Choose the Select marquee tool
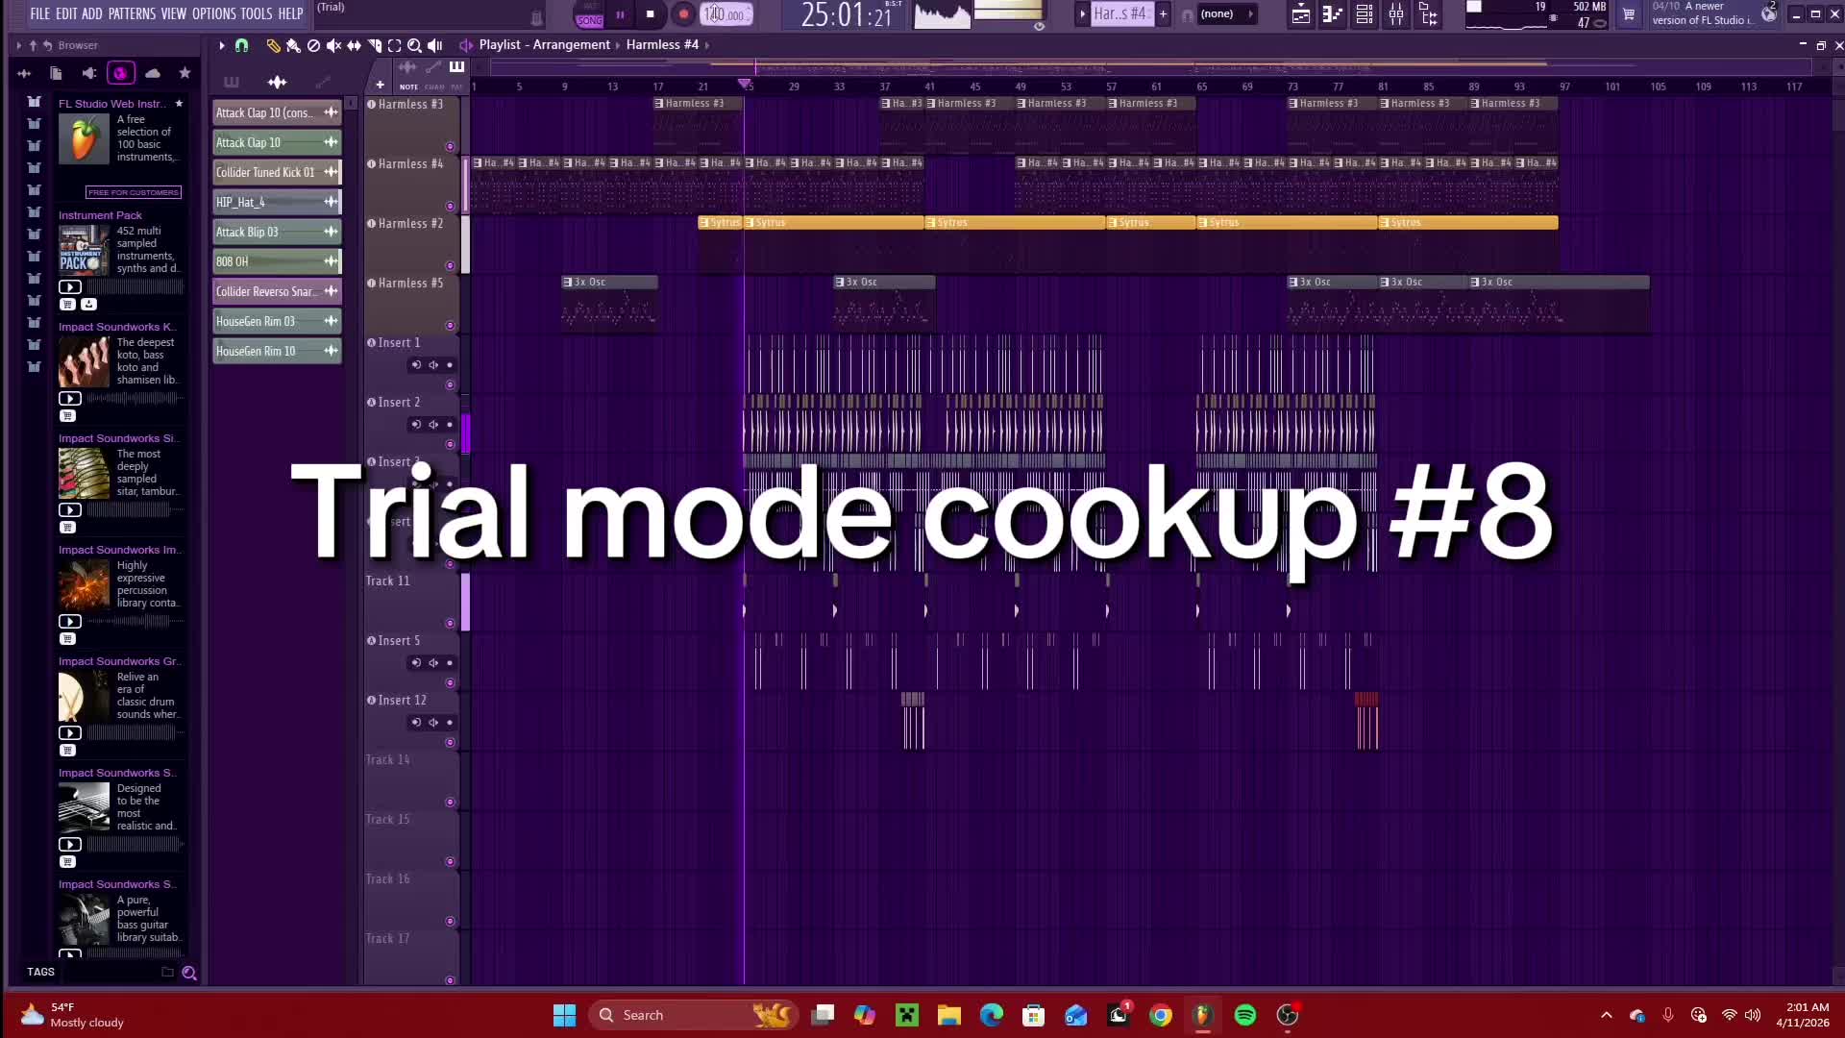The image size is (1845, 1038). pos(394,45)
